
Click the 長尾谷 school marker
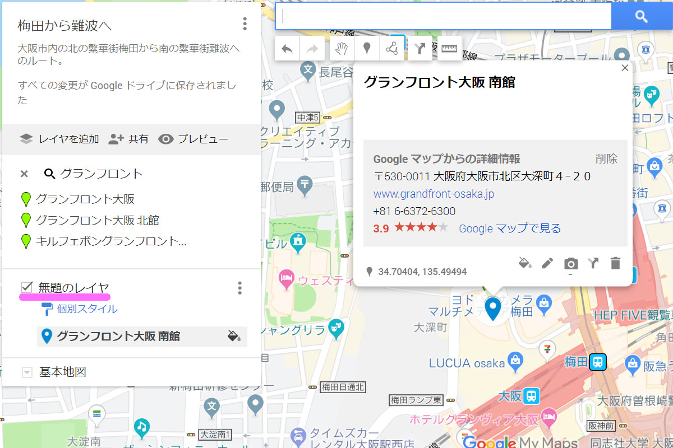(307, 70)
